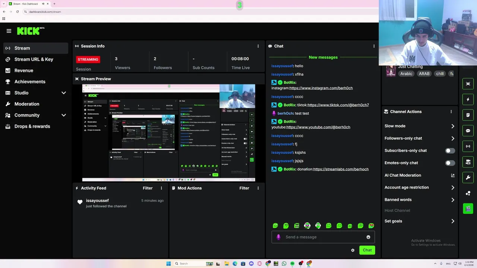This screenshot has width=477, height=268.
Task: Open Instagram link in chat
Action: point(321,88)
